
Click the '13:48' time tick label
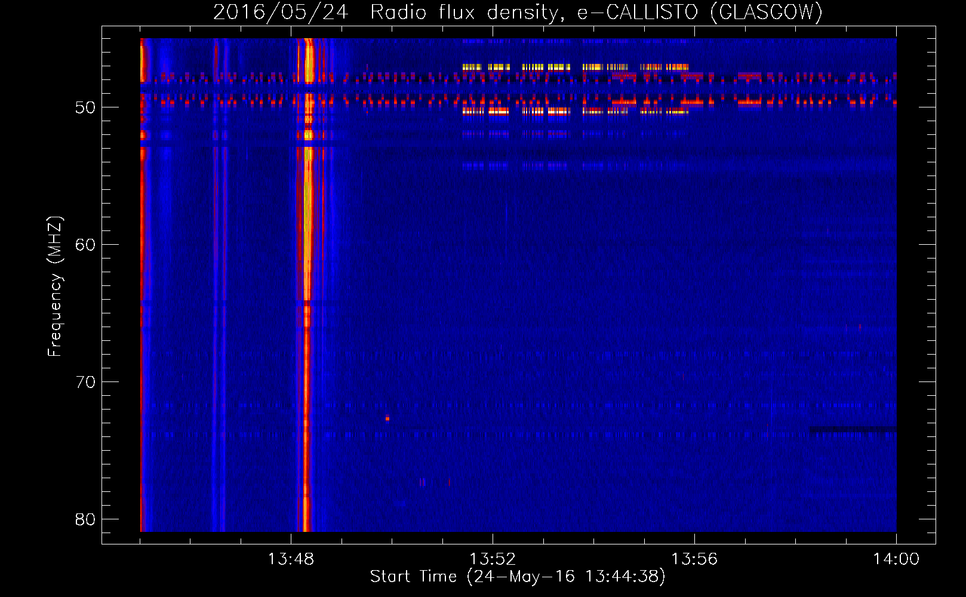pyautogui.click(x=291, y=559)
